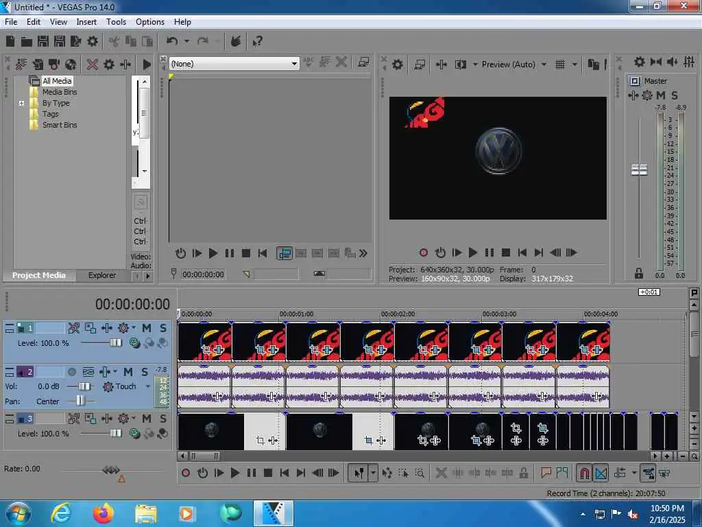Open Touch automation mode dropdown on track 2
702x527 pixels.
tap(148, 386)
